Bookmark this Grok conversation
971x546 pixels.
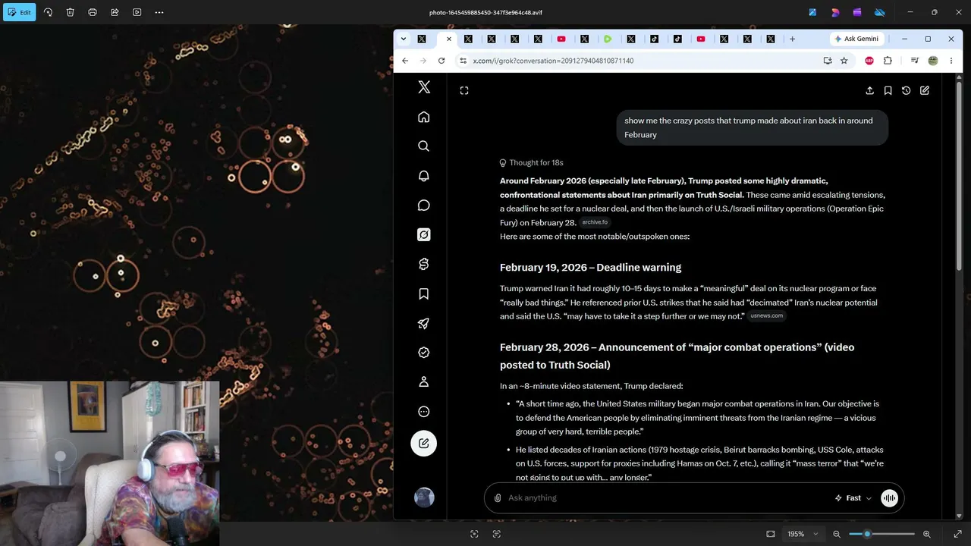tap(888, 91)
